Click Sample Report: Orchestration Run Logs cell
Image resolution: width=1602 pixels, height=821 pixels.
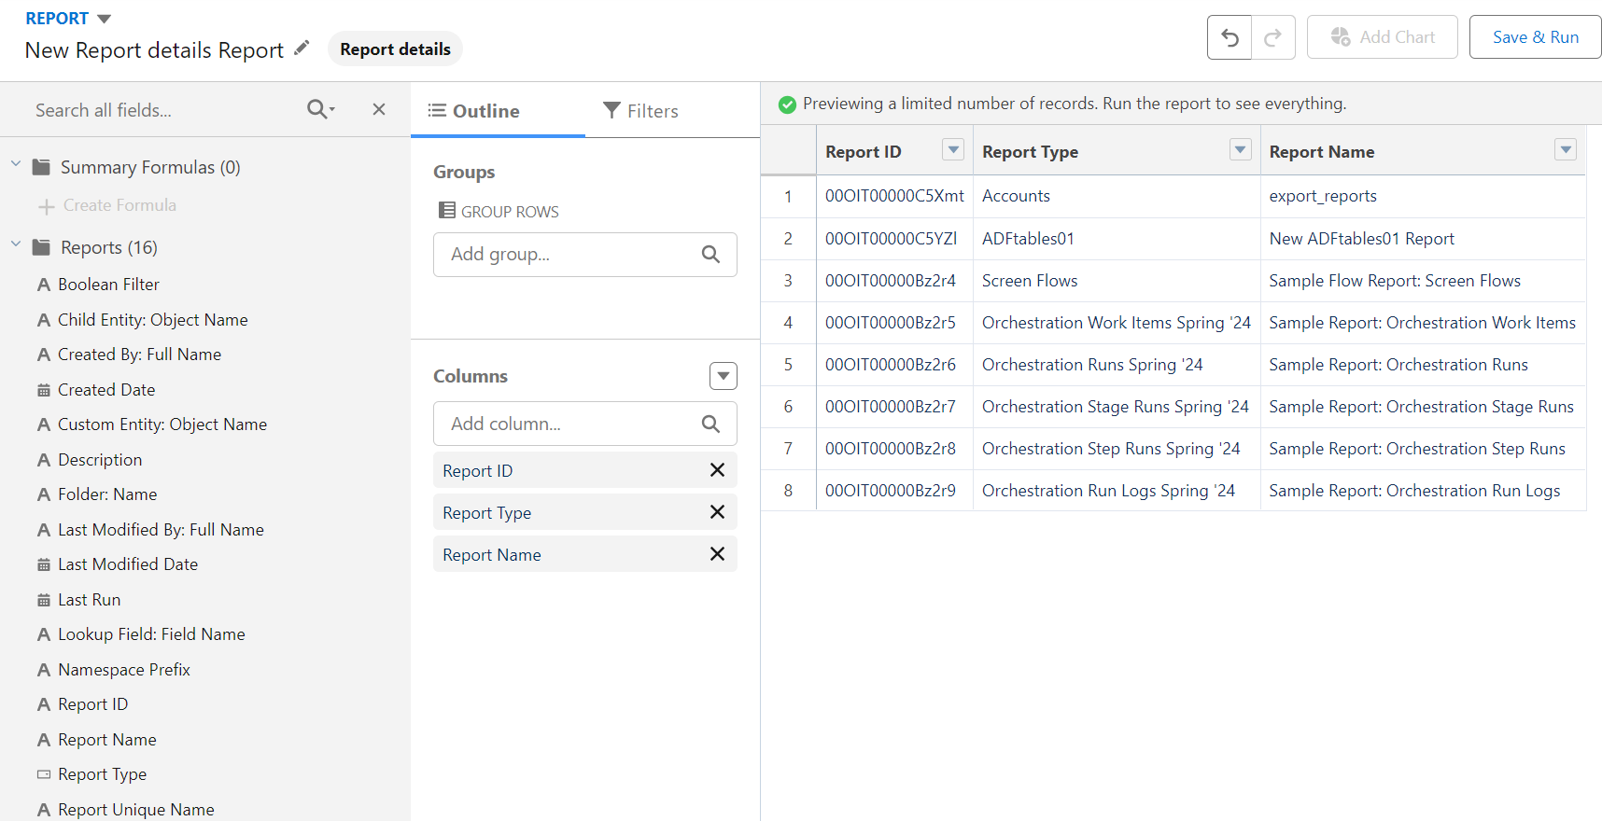click(x=1423, y=491)
